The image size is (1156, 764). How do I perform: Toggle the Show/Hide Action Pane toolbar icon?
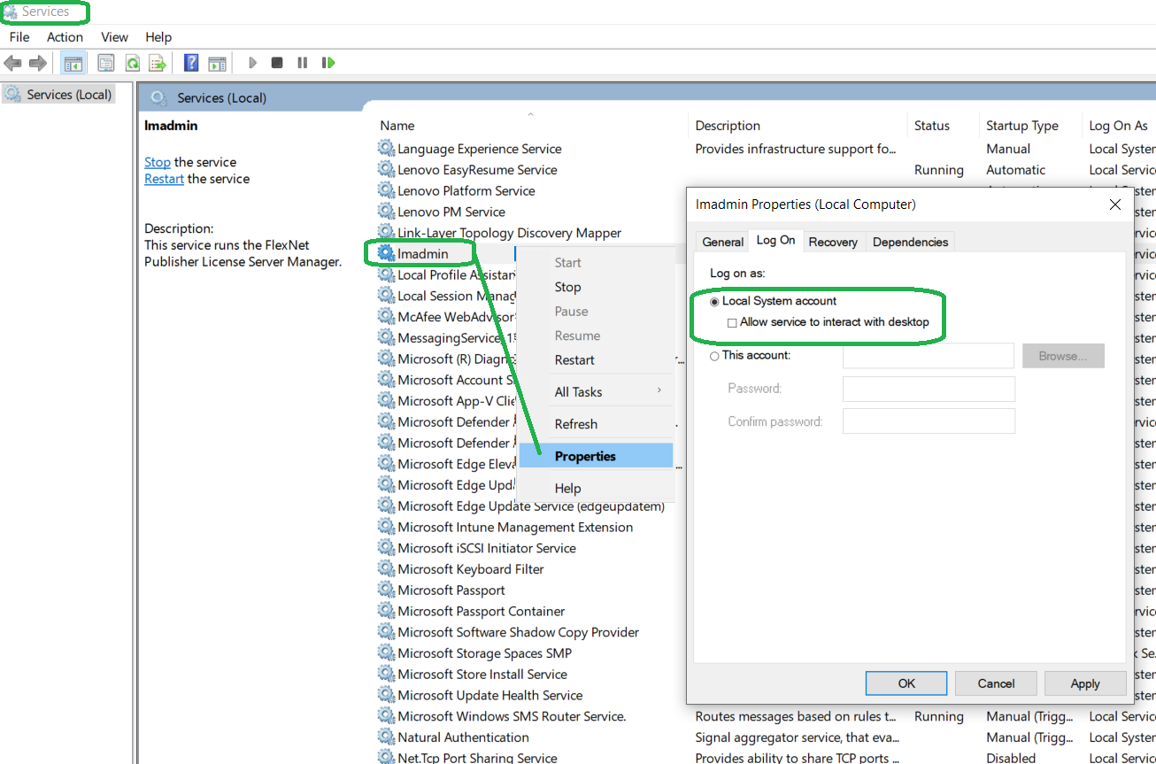click(x=217, y=63)
